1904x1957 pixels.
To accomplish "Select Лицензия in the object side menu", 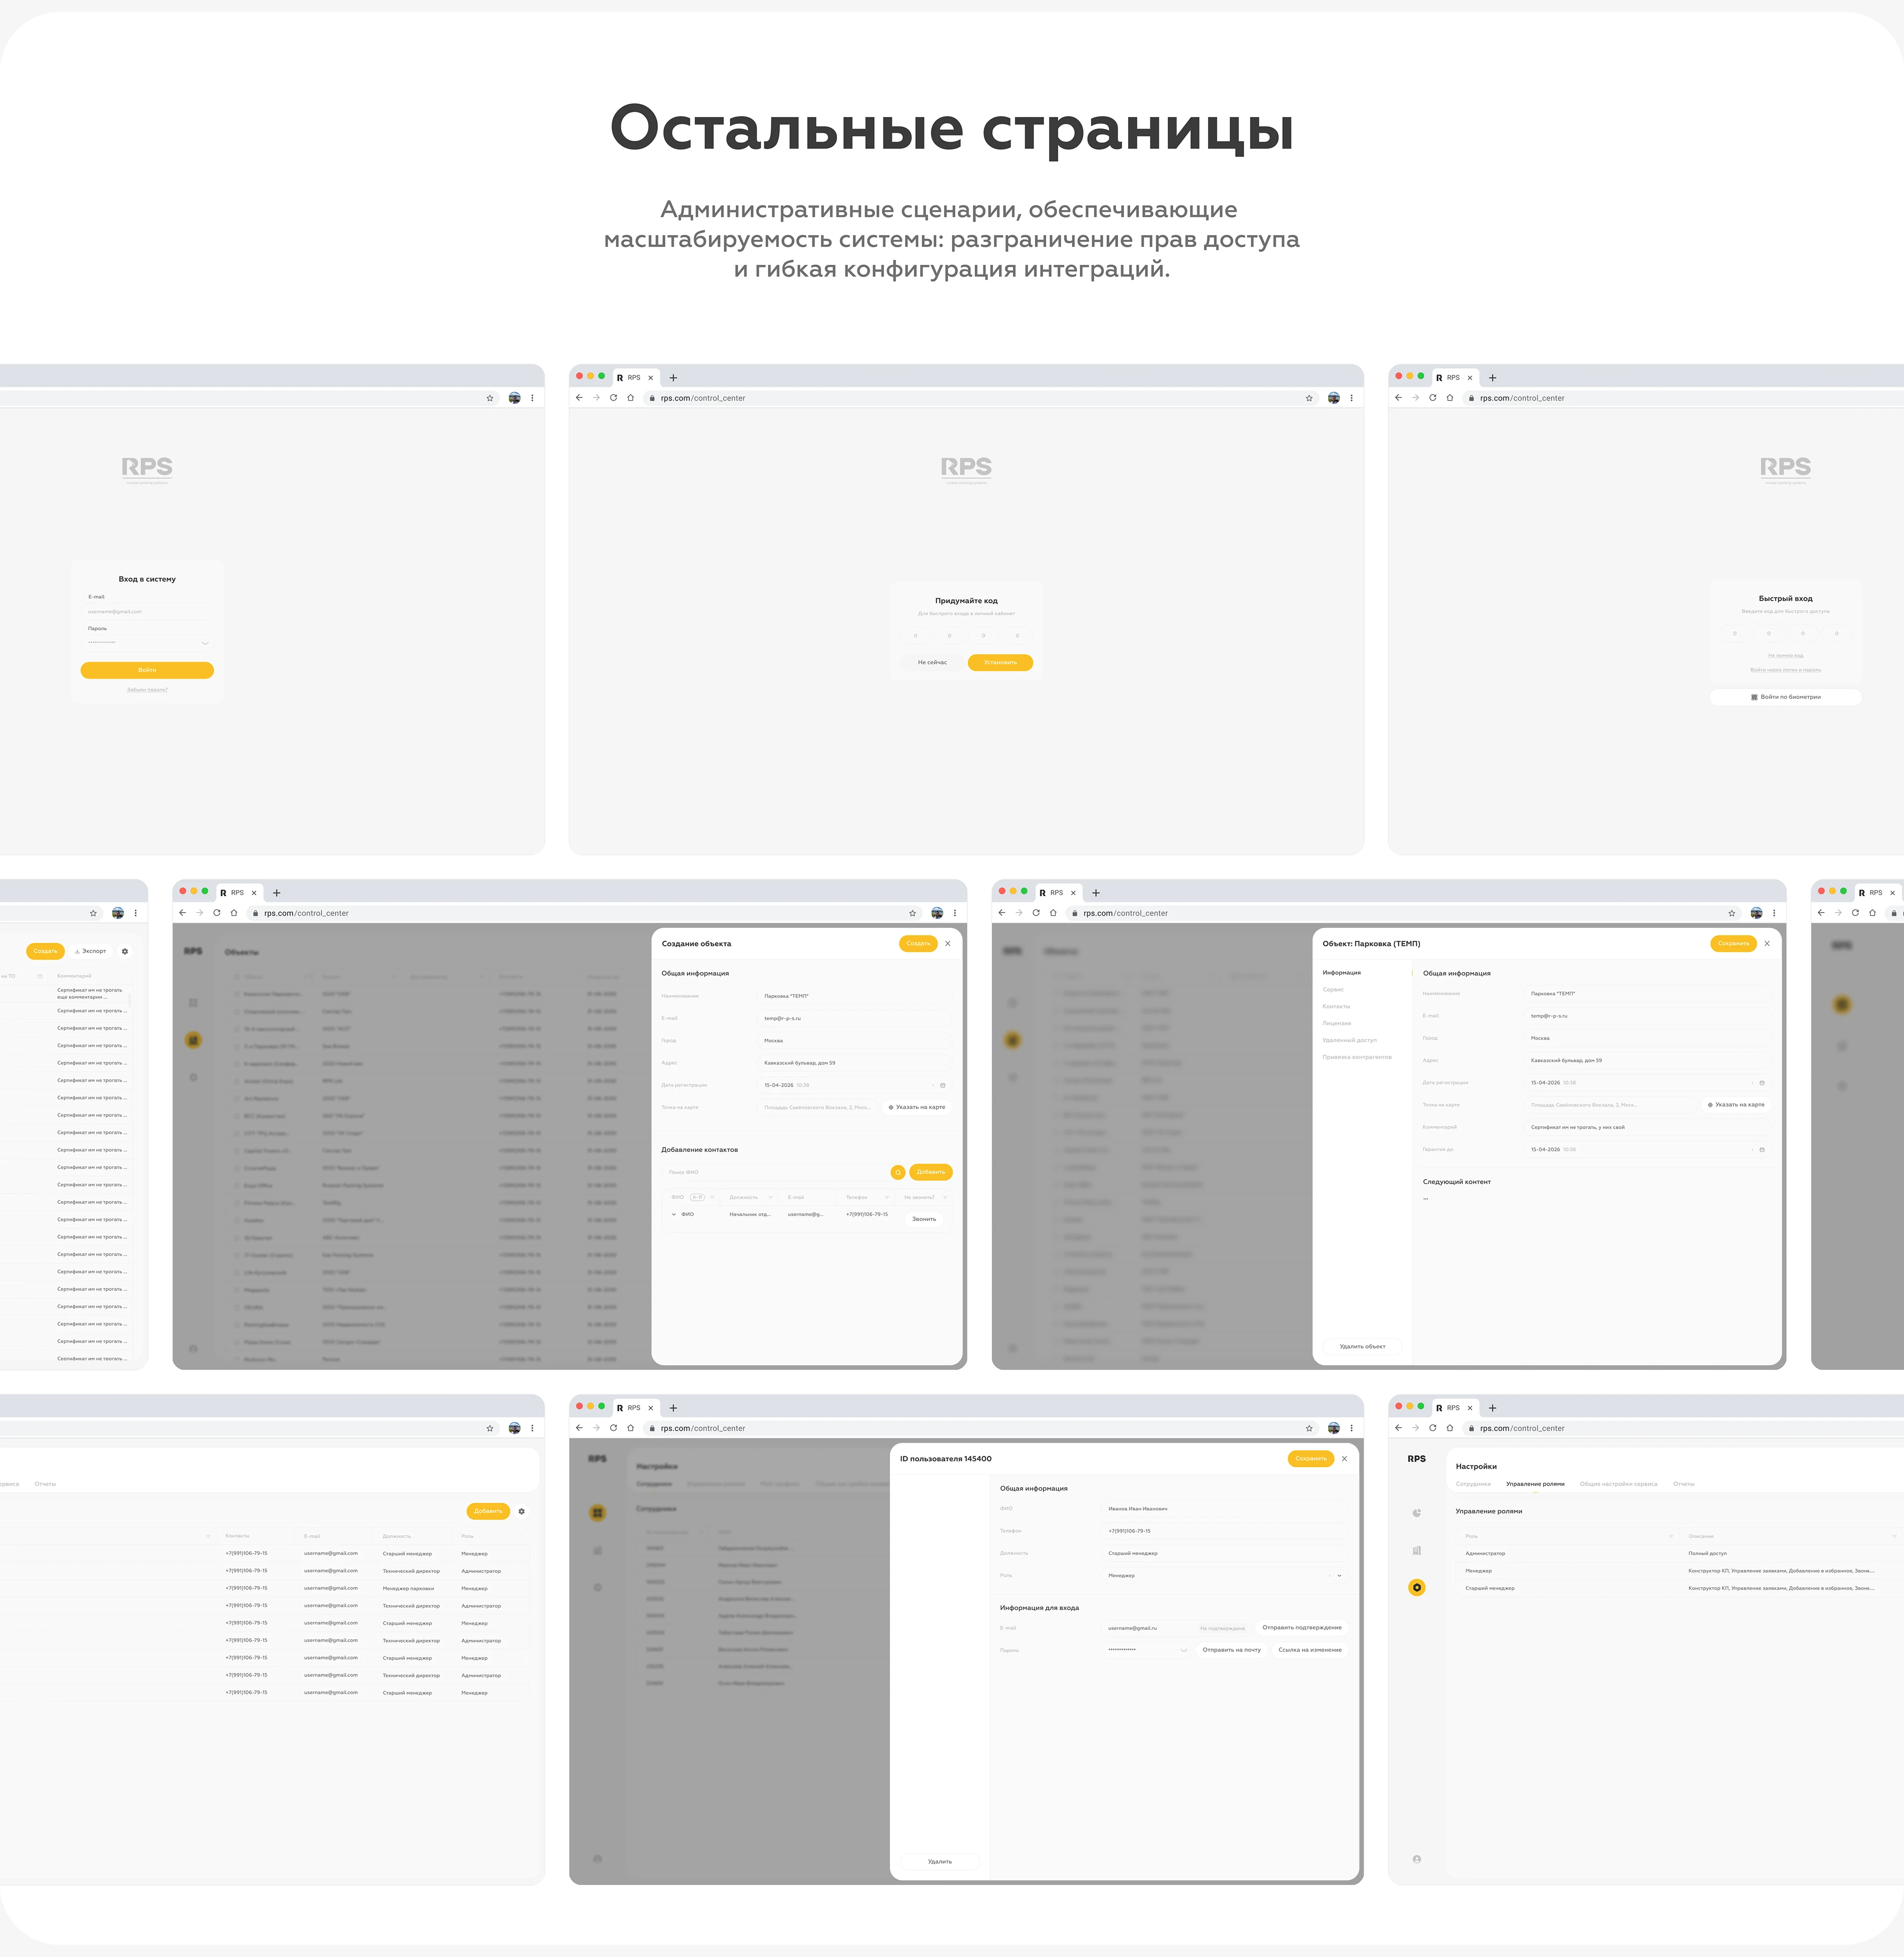I will click(1337, 1024).
